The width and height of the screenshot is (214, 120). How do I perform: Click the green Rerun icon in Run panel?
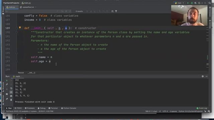click(7, 80)
